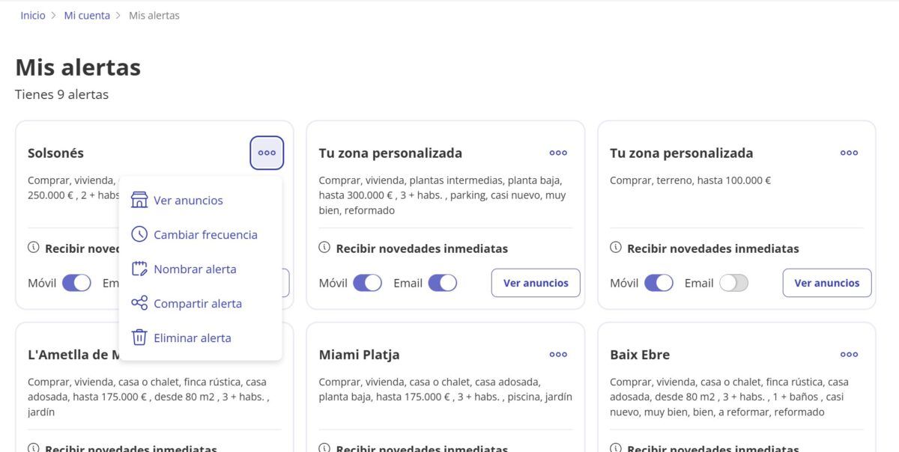The width and height of the screenshot is (899, 452).
Task: Open Mi cuenta from the breadcrumb
Action: pos(87,14)
